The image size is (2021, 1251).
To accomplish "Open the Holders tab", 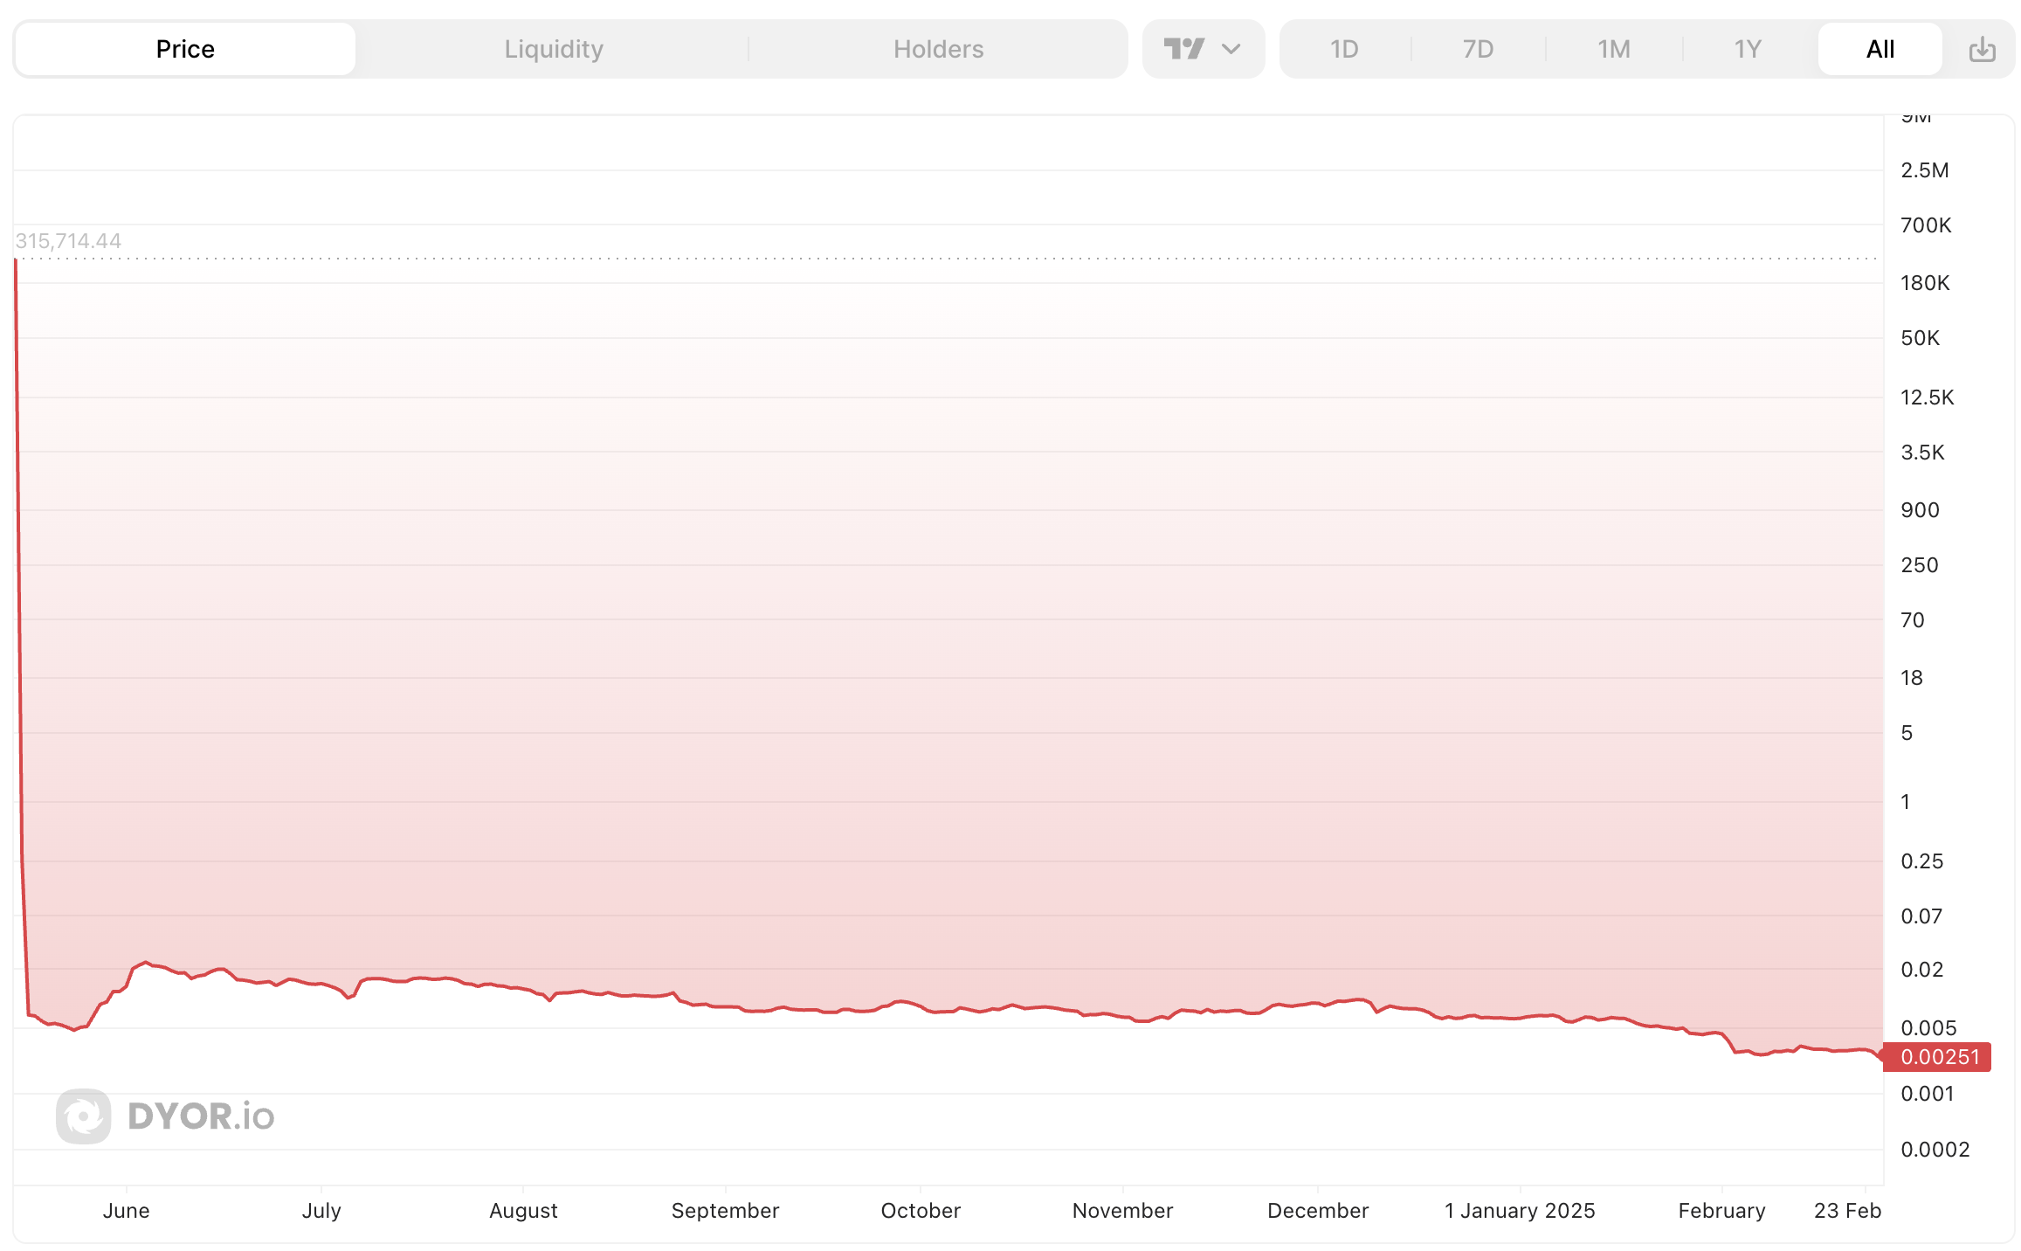I will 938,49.
